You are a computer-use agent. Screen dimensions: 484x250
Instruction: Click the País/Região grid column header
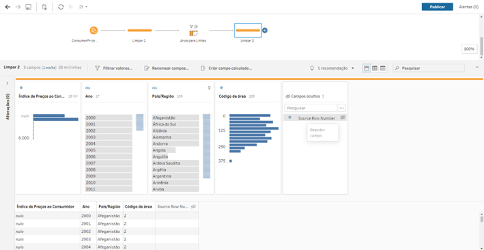pyautogui.click(x=110, y=207)
